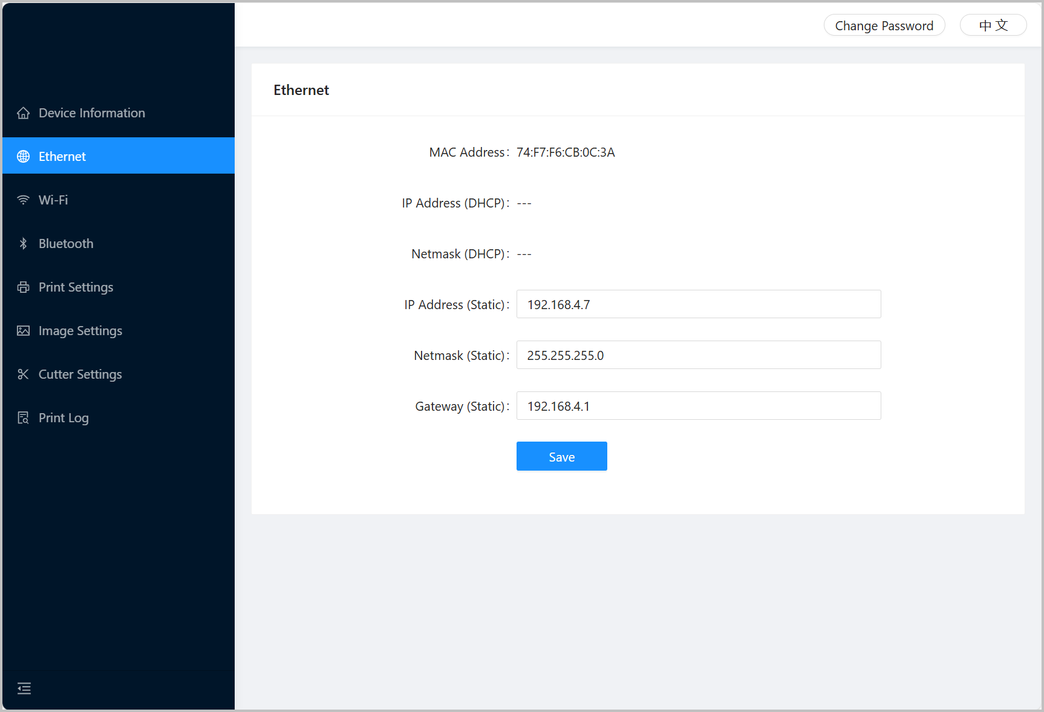The width and height of the screenshot is (1044, 712).
Task: Click the Image Settings picture icon
Action: [x=23, y=331]
